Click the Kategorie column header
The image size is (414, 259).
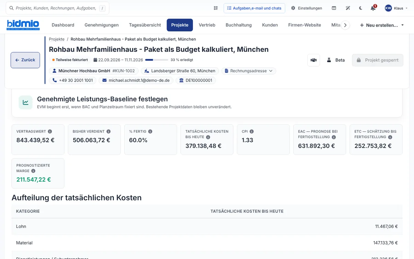point(28,211)
